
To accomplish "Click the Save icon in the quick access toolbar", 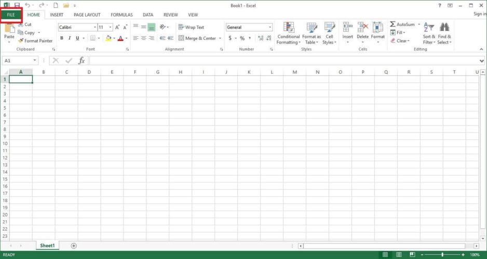I will click(17, 5).
